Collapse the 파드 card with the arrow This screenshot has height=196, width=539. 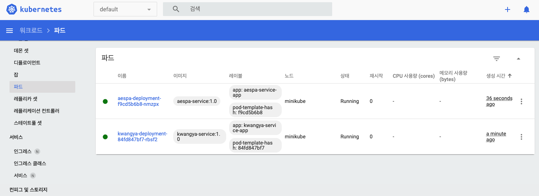(x=518, y=58)
